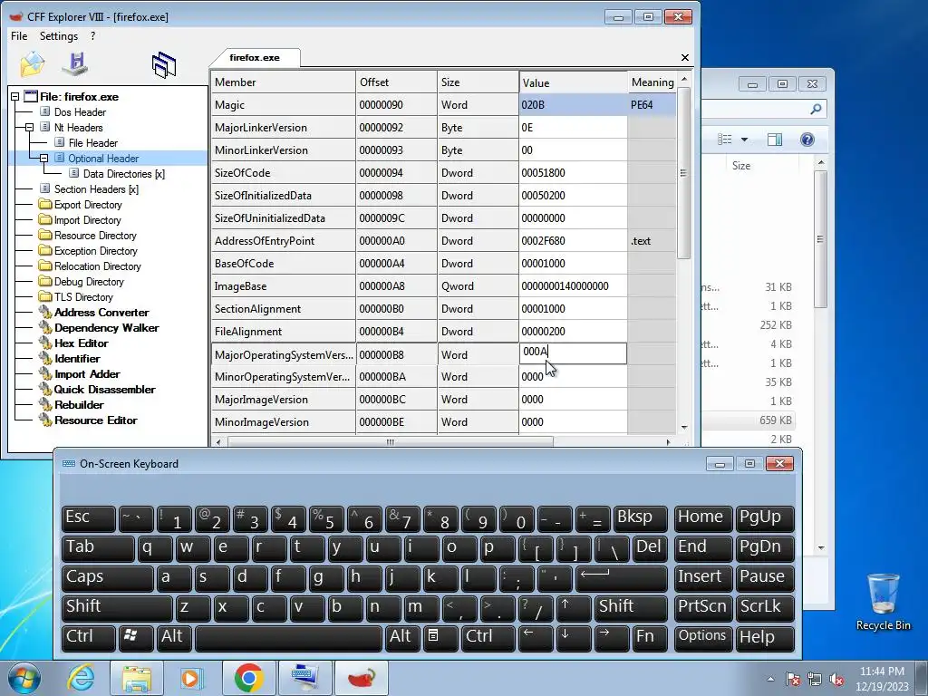Viewport: 928px width, 696px height.
Task: Click the table vertical scrollbar down arrow
Action: (684, 428)
